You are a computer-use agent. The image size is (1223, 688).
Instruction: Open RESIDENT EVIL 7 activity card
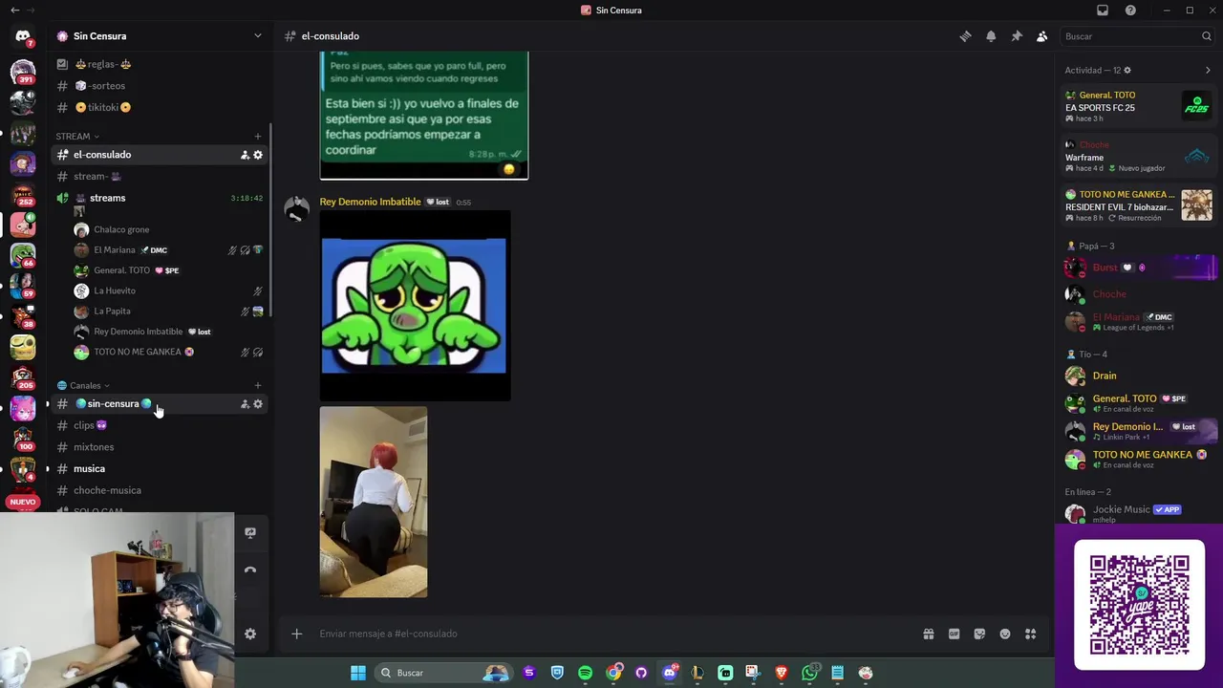pyautogui.click(x=1139, y=205)
